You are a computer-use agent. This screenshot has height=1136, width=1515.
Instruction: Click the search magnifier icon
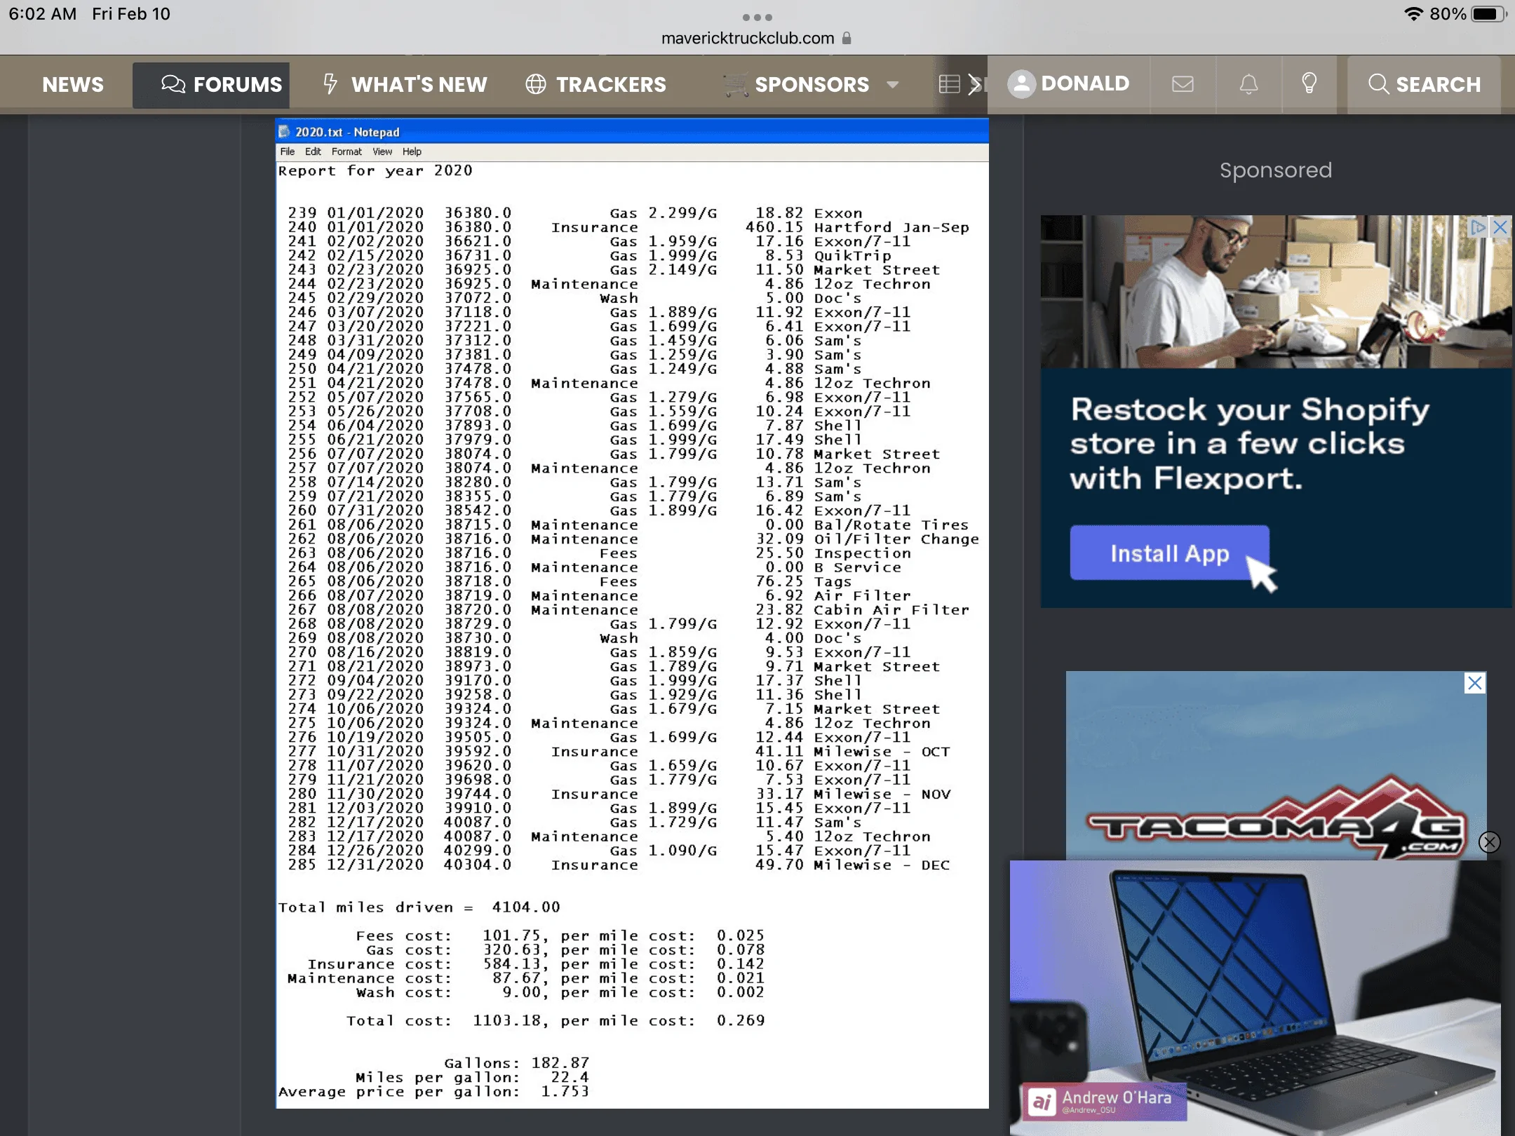click(1378, 84)
